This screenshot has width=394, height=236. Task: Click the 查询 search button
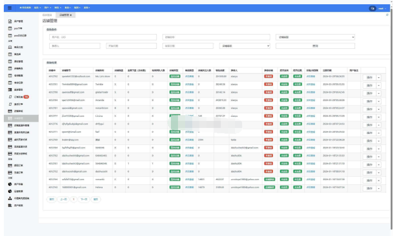(x=315, y=46)
